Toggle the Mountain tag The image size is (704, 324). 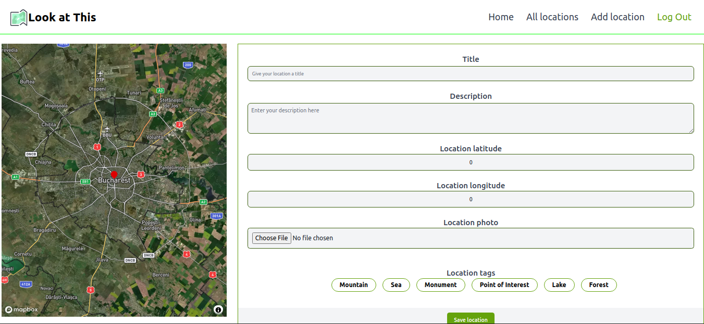pos(354,285)
